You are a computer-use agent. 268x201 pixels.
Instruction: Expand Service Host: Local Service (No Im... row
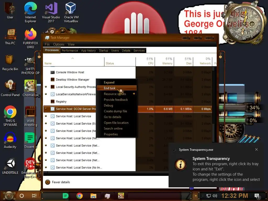[x=46, y=167]
